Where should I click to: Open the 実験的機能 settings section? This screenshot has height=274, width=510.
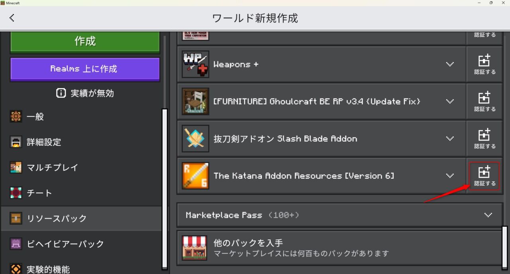pos(48,268)
